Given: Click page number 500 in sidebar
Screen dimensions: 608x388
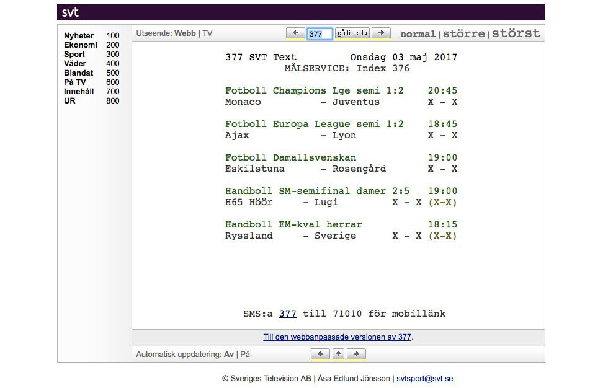Looking at the screenshot, I should point(113,73).
